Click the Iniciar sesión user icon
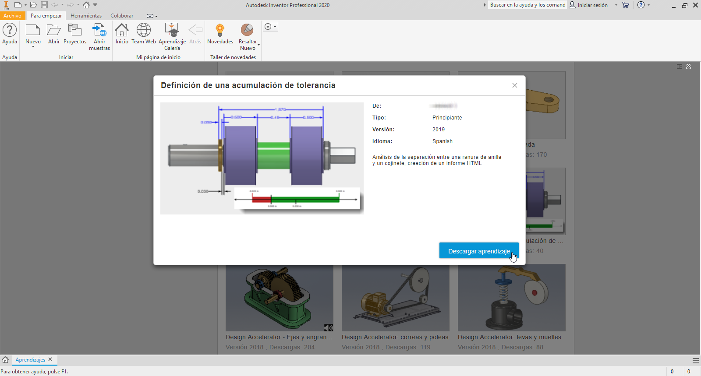Image resolution: width=701 pixels, height=376 pixels. [572, 5]
